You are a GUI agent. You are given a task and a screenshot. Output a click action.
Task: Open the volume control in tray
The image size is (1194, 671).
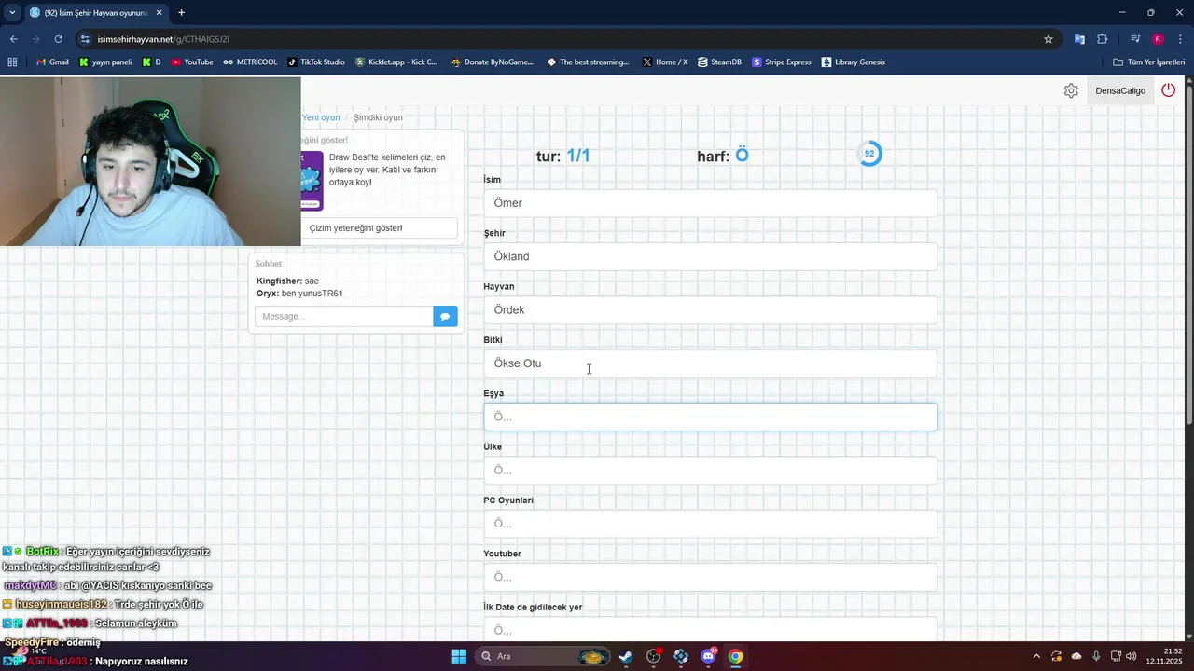1132,656
